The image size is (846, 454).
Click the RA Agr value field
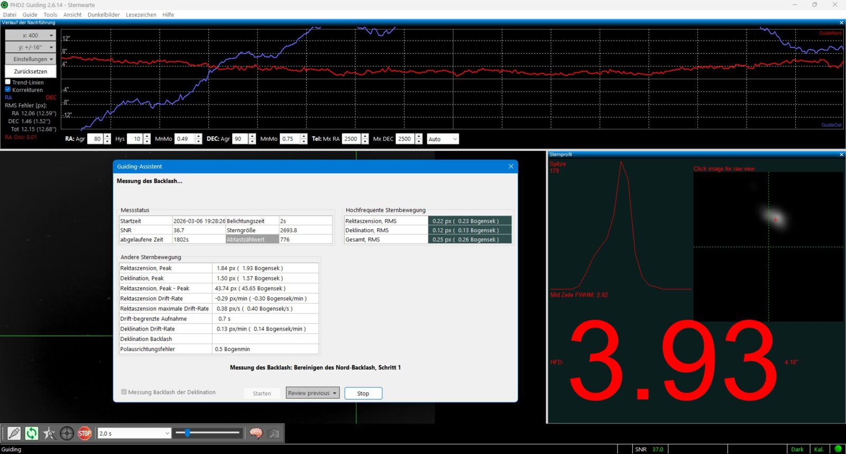(x=96, y=139)
